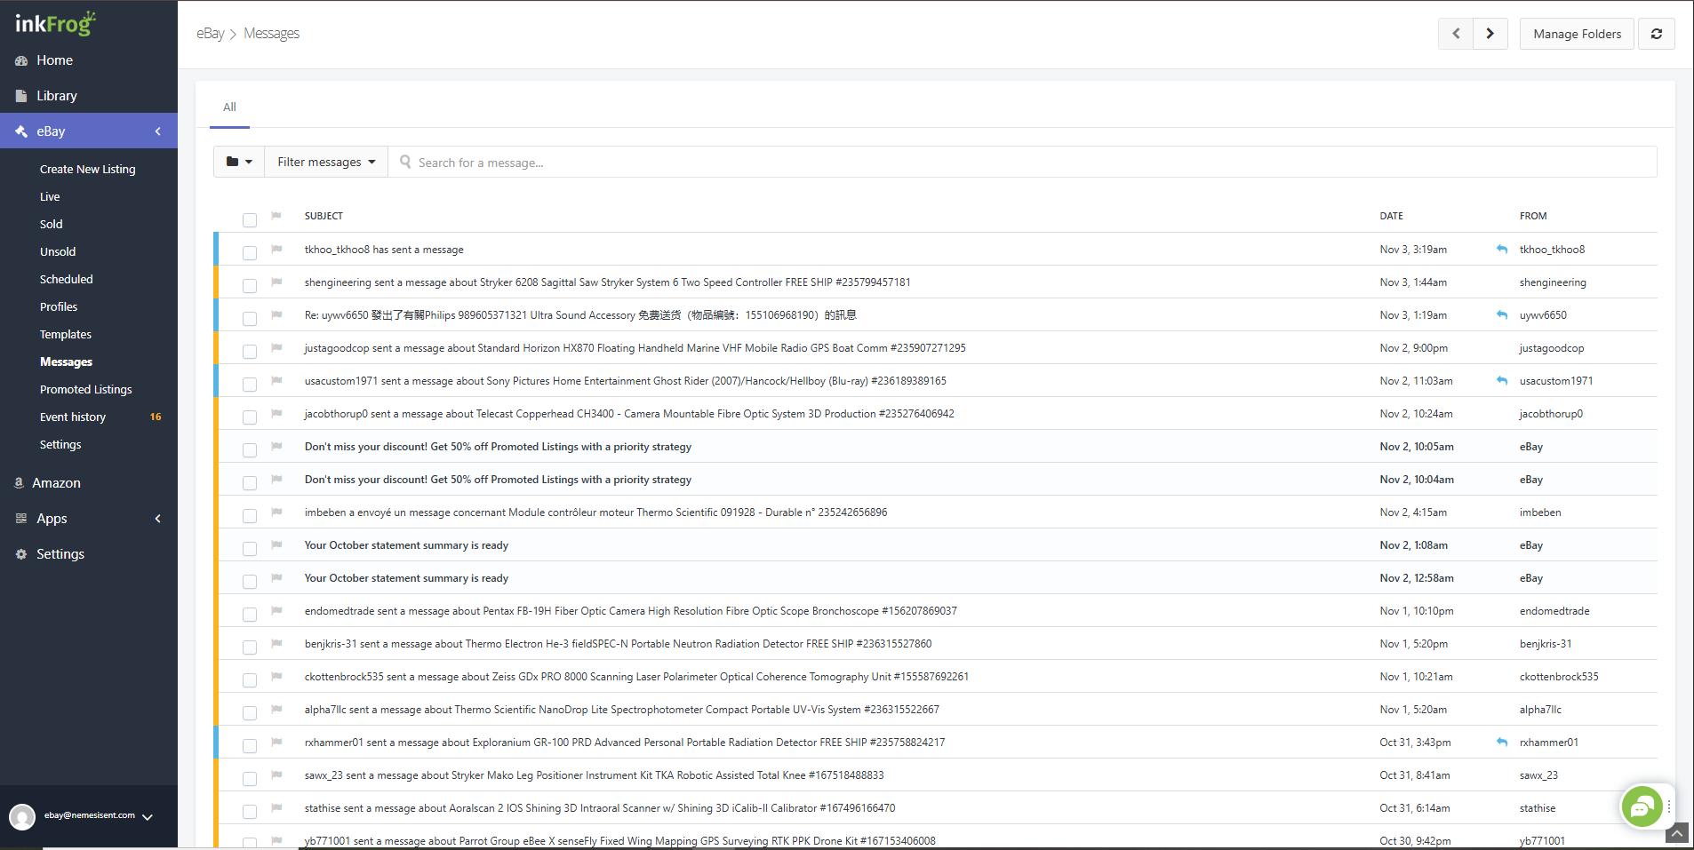
Task: Click the user avatar icon
Action: tap(22, 816)
